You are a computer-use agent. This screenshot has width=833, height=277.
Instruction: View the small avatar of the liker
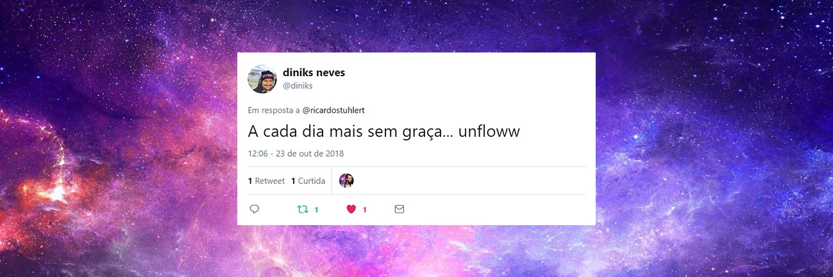(x=346, y=180)
